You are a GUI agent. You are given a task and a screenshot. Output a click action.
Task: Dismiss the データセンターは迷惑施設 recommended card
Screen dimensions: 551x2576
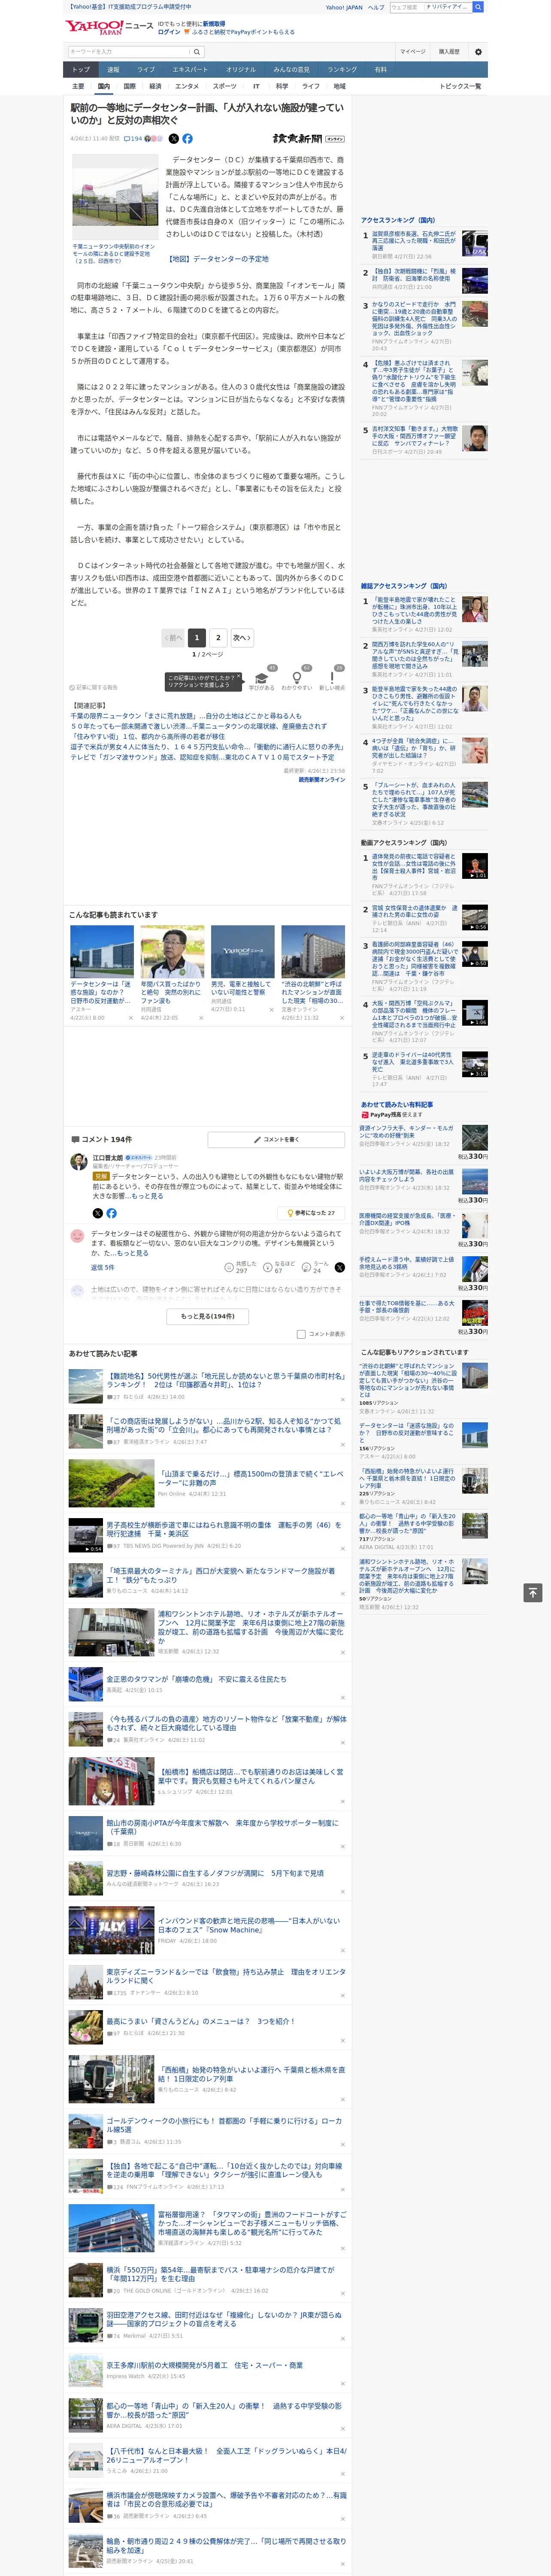tap(130, 1018)
